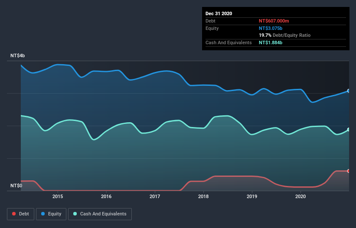Click the NT$4b axis label
Screen dimensions: 356x228
(x=17, y=55)
